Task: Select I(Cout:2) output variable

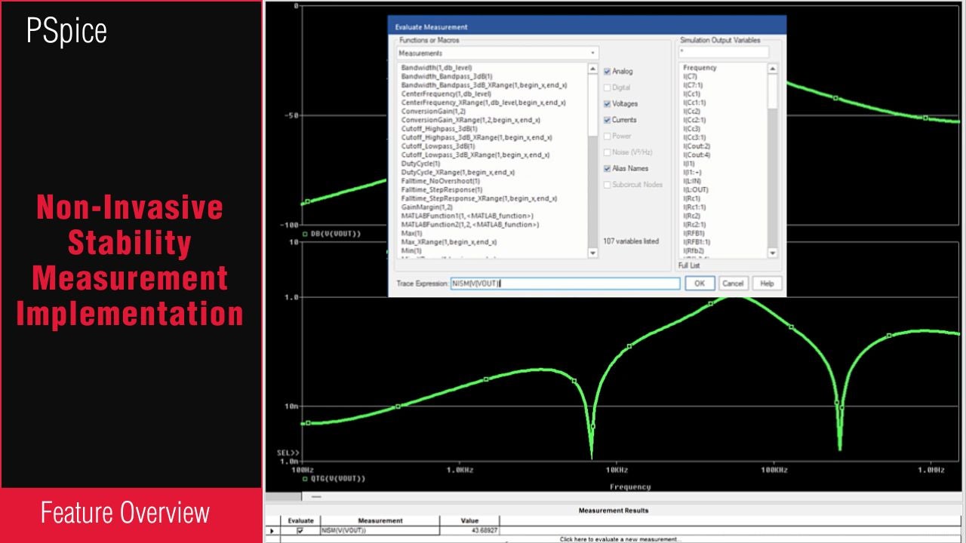Action: 697,146
